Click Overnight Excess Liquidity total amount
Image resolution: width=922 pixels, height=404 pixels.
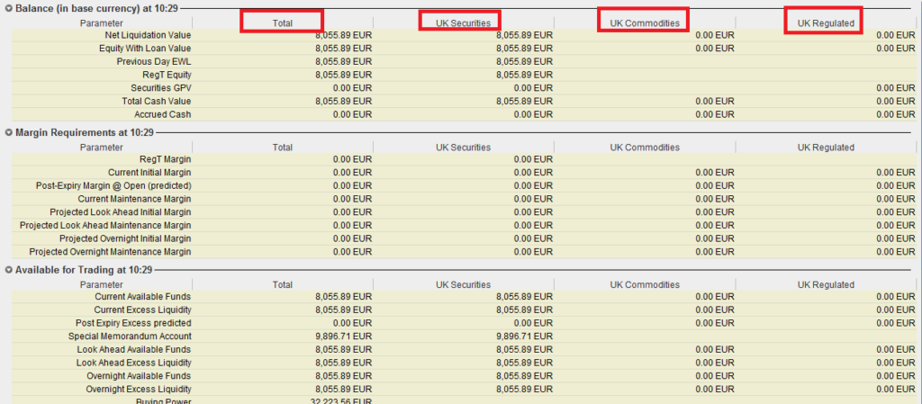[x=343, y=390]
